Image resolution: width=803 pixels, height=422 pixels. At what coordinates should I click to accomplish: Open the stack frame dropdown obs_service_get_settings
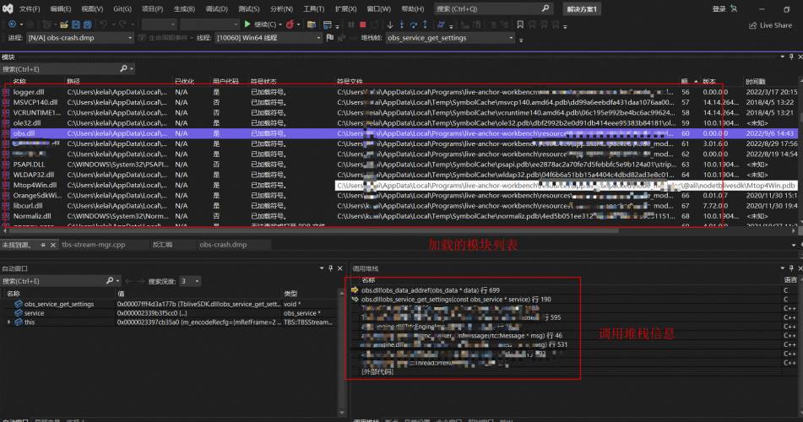tap(511, 38)
